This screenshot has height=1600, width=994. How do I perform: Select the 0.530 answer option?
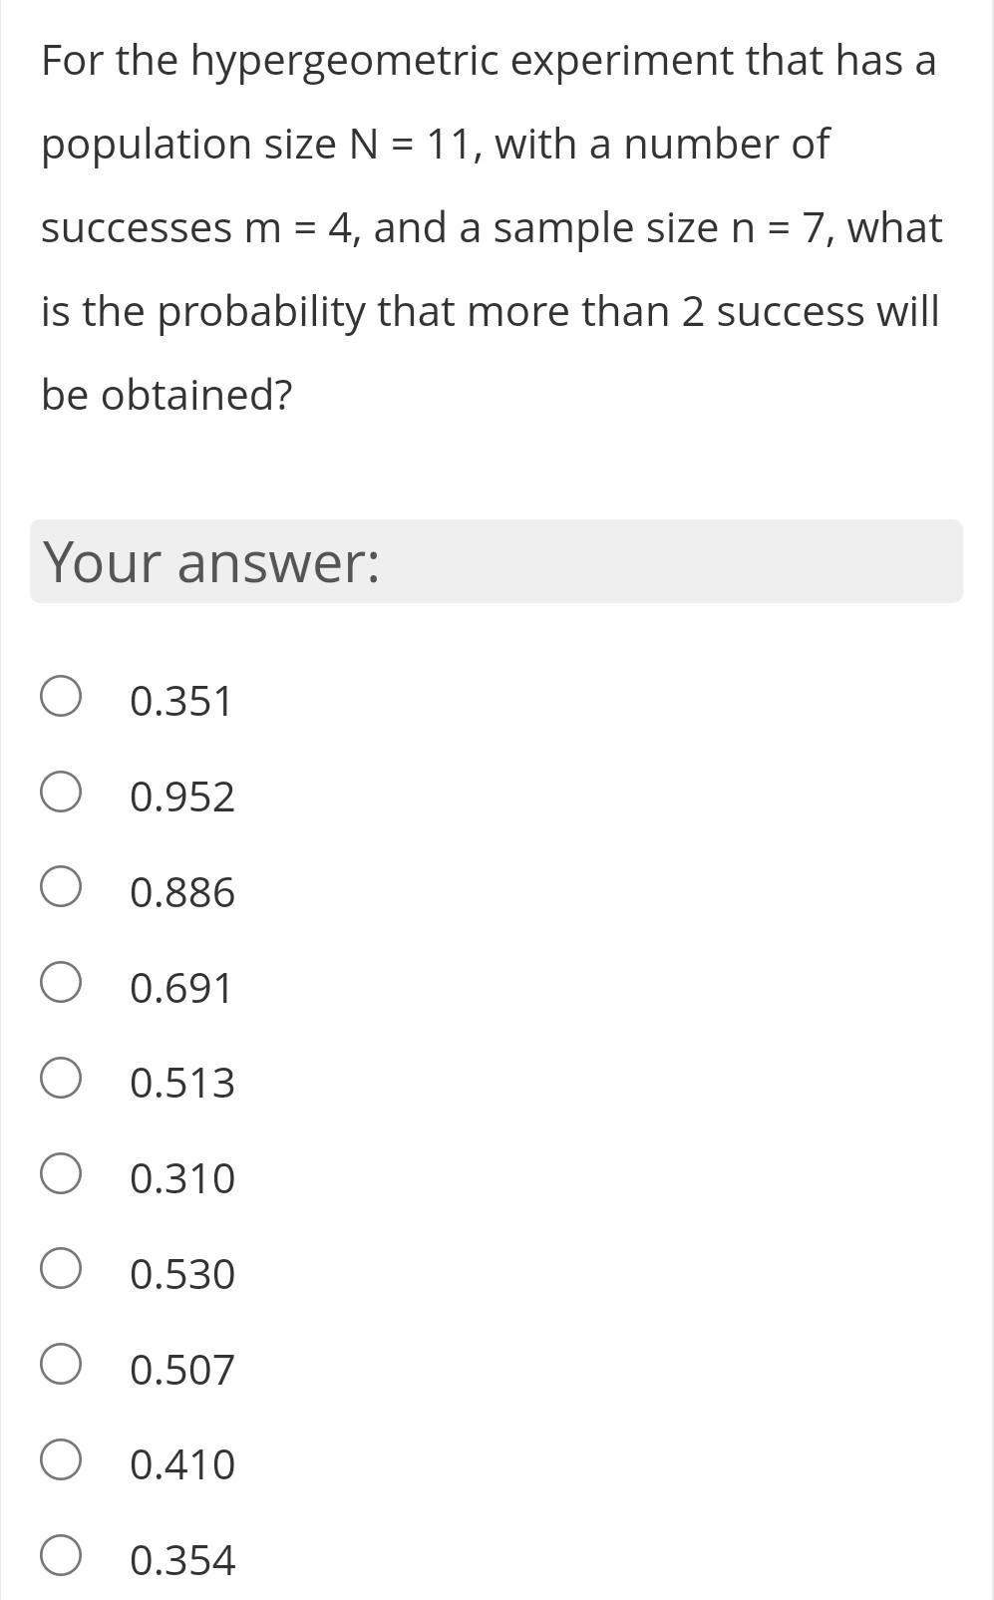pos(182,1273)
